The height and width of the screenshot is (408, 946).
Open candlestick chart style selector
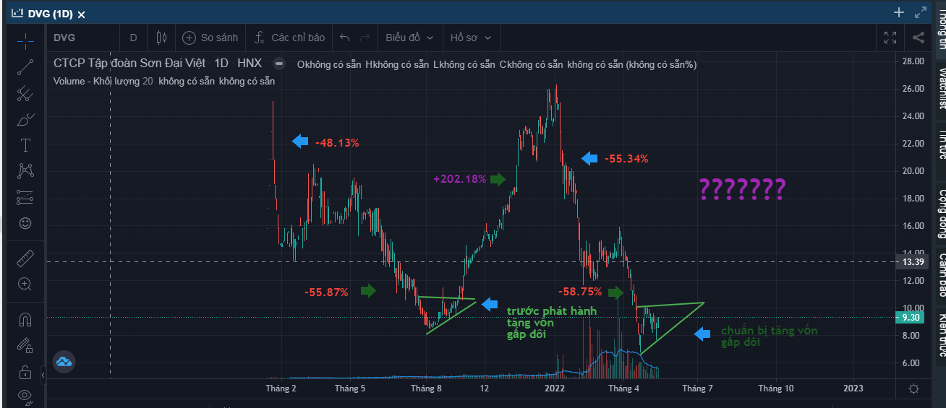161,38
